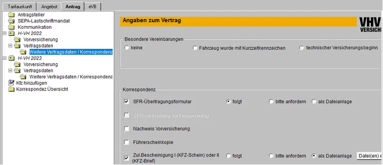The width and height of the screenshot is (383, 165).
Task: Uncheck the SFR-Übertragungsformular checkbox
Action: 127,102
